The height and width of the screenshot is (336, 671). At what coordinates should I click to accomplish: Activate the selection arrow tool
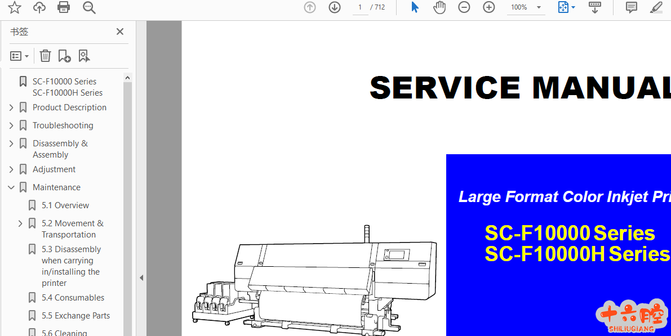click(x=415, y=7)
